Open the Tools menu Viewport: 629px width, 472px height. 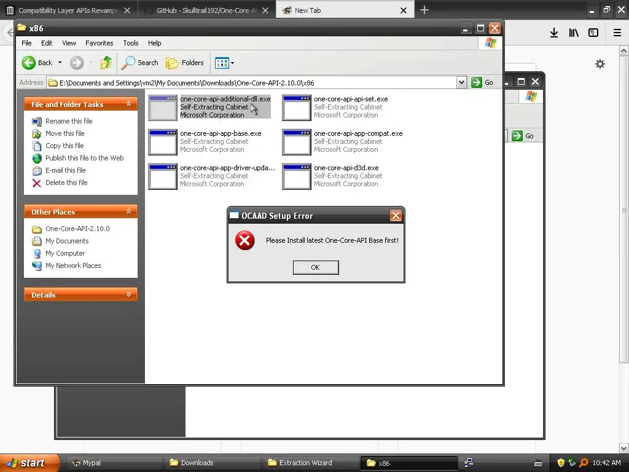tap(130, 43)
